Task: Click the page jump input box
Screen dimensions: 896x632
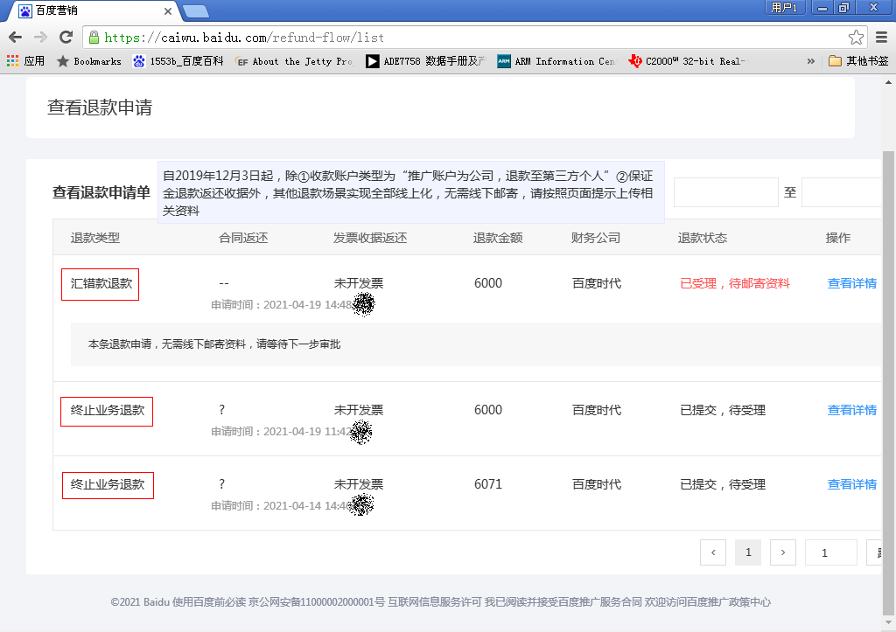Action: 831,552
